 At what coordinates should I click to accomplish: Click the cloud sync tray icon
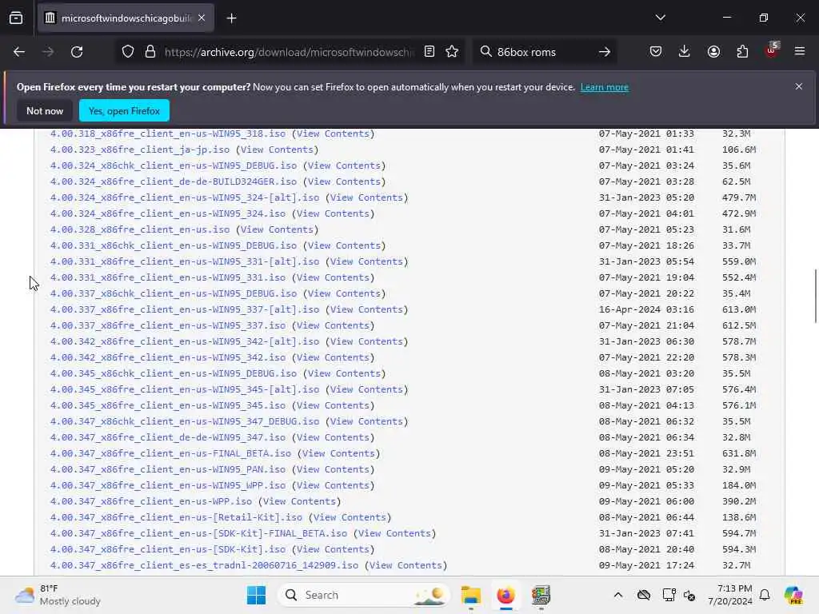click(644, 595)
